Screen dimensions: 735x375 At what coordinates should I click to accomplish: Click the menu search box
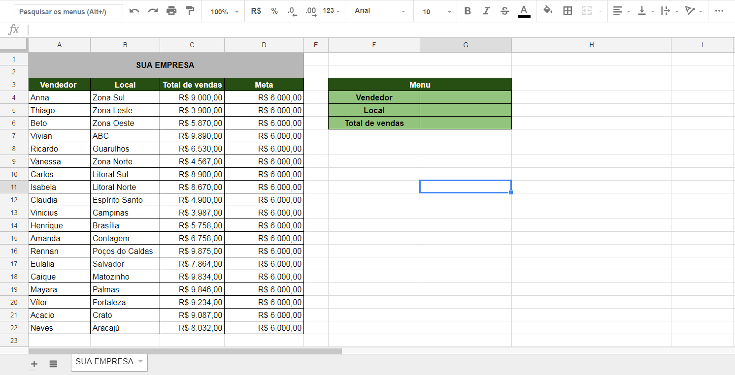[x=68, y=12]
